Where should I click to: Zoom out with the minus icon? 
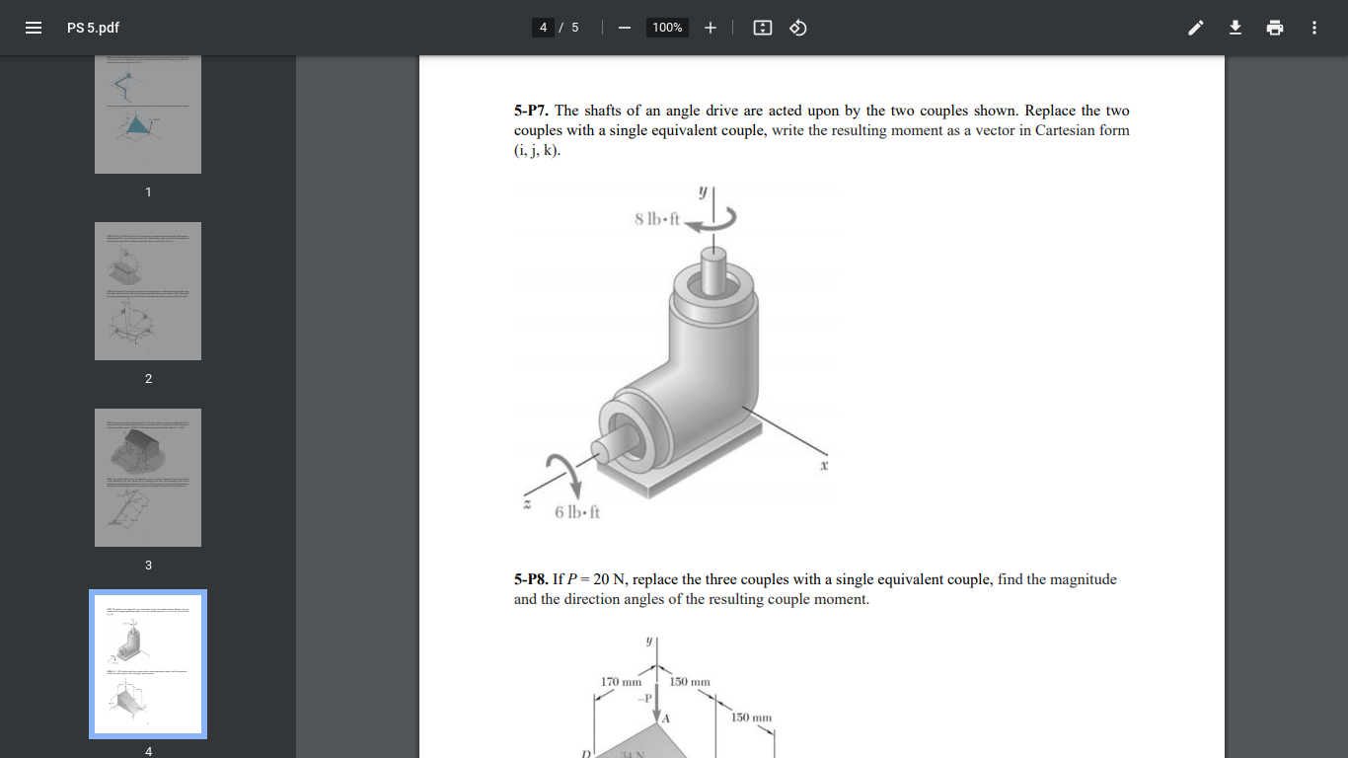click(624, 28)
